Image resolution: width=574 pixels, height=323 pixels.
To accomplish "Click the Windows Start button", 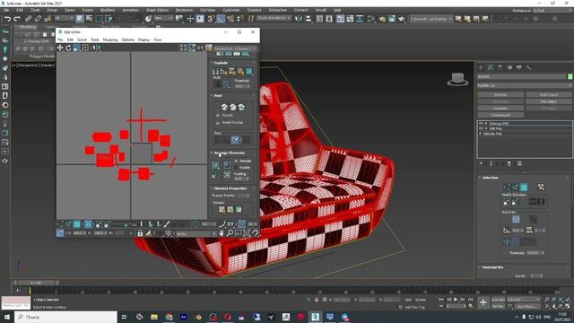I will point(7,317).
